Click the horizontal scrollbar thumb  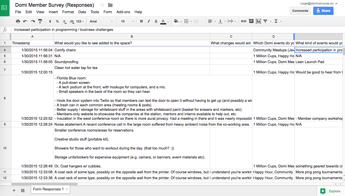coord(44,184)
